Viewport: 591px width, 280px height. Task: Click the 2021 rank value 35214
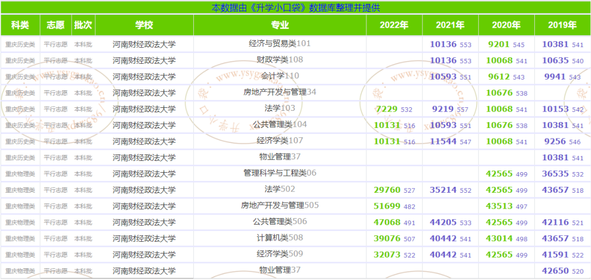point(443,190)
